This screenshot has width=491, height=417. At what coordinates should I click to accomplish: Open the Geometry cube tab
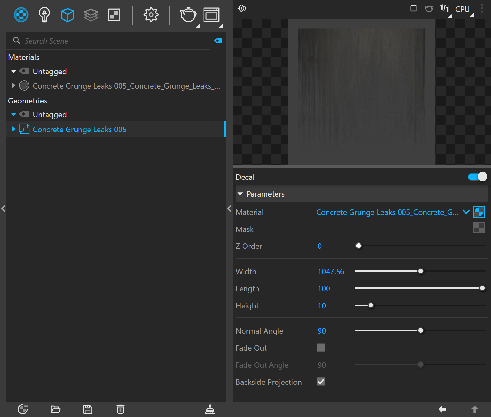click(68, 15)
